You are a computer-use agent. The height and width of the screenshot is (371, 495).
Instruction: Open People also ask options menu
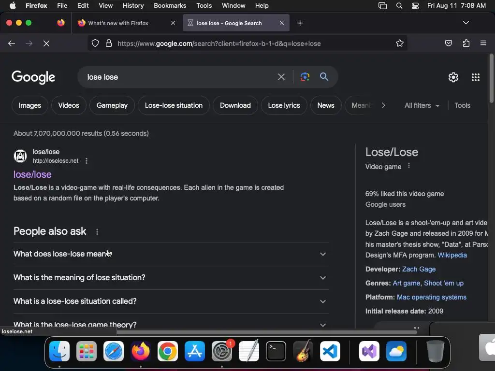97,232
